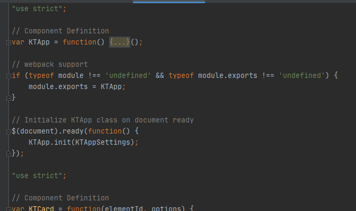Click the function keyword on the KTApp line
The image size is (356, 211).
coord(79,42)
